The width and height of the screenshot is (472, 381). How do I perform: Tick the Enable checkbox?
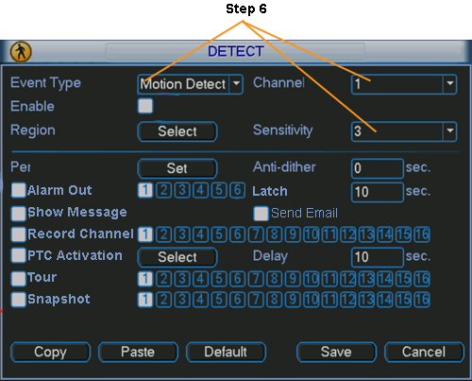click(145, 106)
